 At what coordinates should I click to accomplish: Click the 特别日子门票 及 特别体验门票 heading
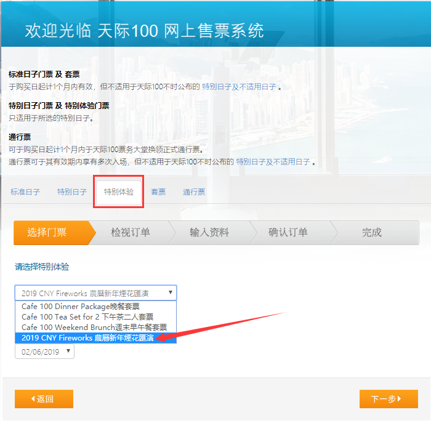point(59,105)
